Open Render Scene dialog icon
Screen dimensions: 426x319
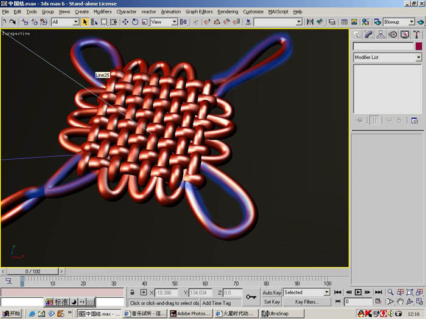point(377,22)
